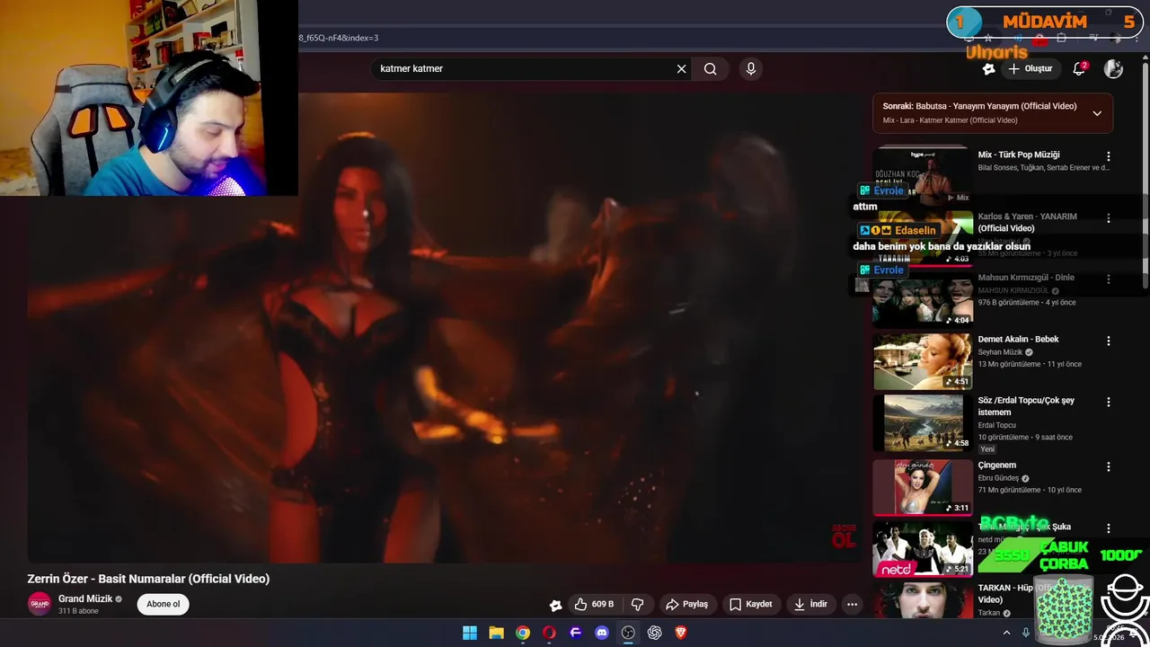The image size is (1150, 647).
Task: Open the Demet Akalın - Bebek thumbnail
Action: tap(923, 361)
